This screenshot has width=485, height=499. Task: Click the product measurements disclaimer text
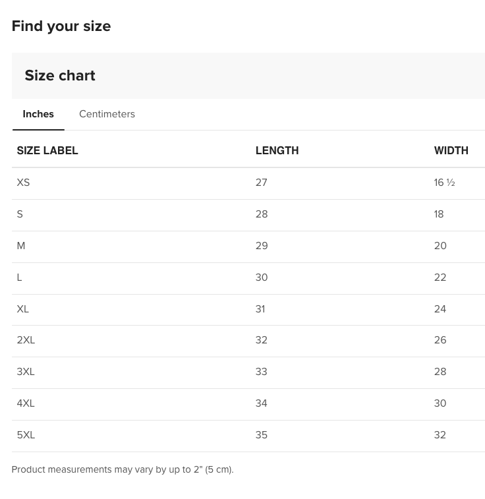pos(123,469)
